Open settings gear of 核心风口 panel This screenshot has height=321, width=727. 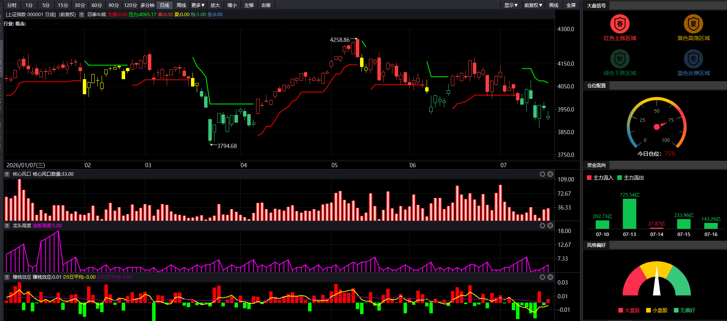[543, 174]
